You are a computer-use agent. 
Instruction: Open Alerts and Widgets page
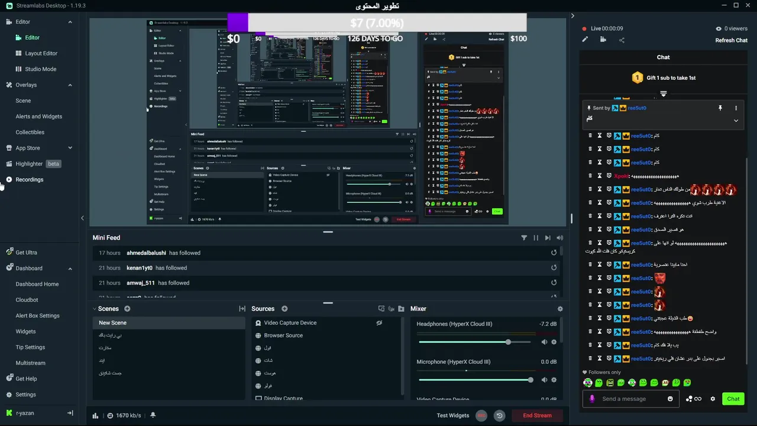39,117
